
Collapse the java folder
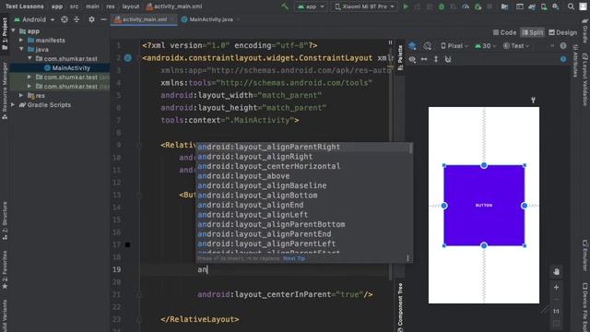click(x=21, y=49)
